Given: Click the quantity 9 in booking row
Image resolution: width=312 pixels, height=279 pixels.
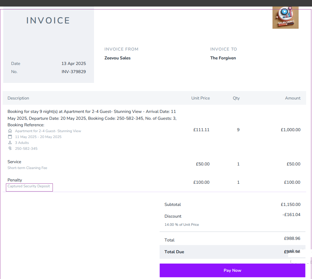Looking at the screenshot, I should 238,130.
